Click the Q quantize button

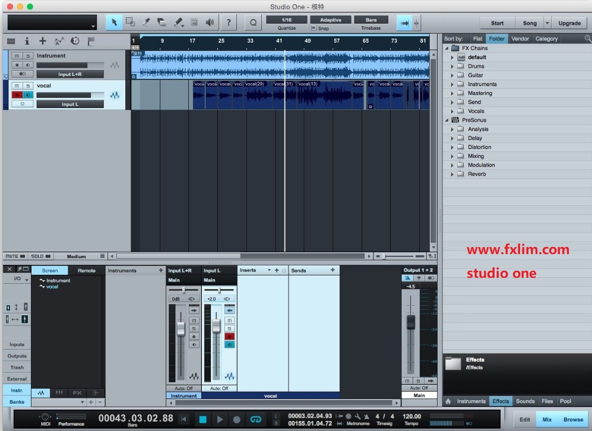pos(253,23)
